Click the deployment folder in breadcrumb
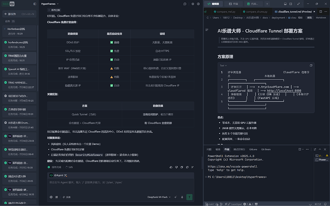The image size is (330, 206). (x=278, y=18)
